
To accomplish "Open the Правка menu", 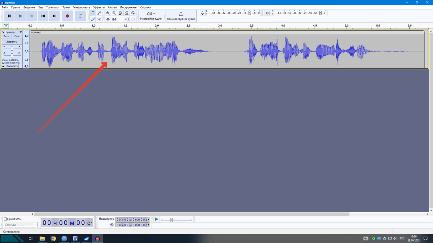I will 16,7.
